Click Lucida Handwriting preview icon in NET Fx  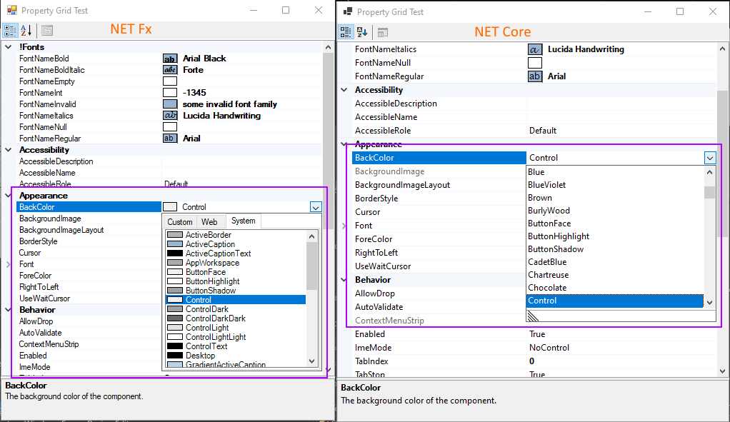click(170, 116)
